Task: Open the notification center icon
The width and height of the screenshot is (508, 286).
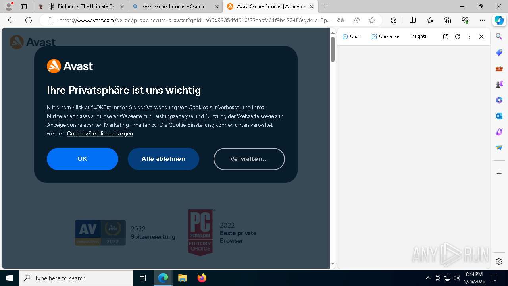Action: (495, 278)
